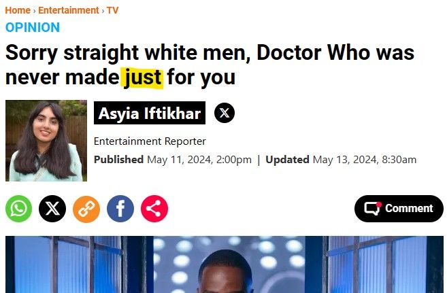Click the author portrait photo

click(46, 141)
